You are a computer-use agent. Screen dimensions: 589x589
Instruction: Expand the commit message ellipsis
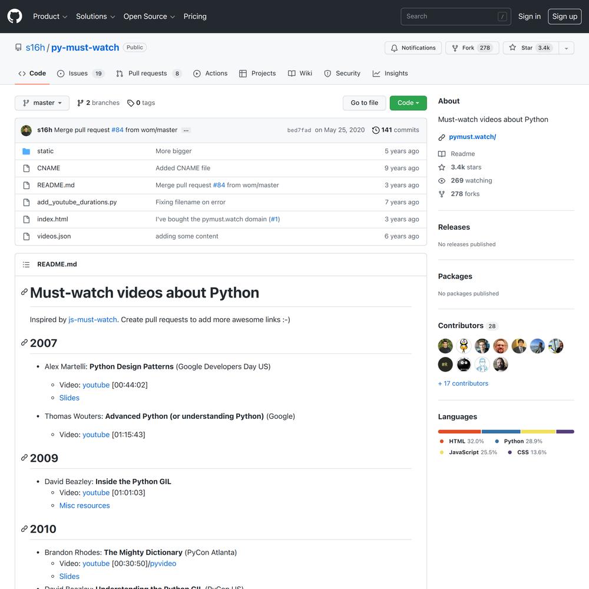tap(186, 130)
